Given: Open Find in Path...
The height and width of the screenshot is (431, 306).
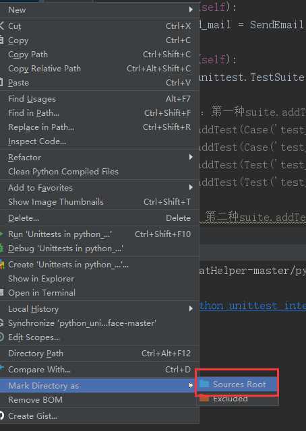Looking at the screenshot, I should tap(99, 113).
